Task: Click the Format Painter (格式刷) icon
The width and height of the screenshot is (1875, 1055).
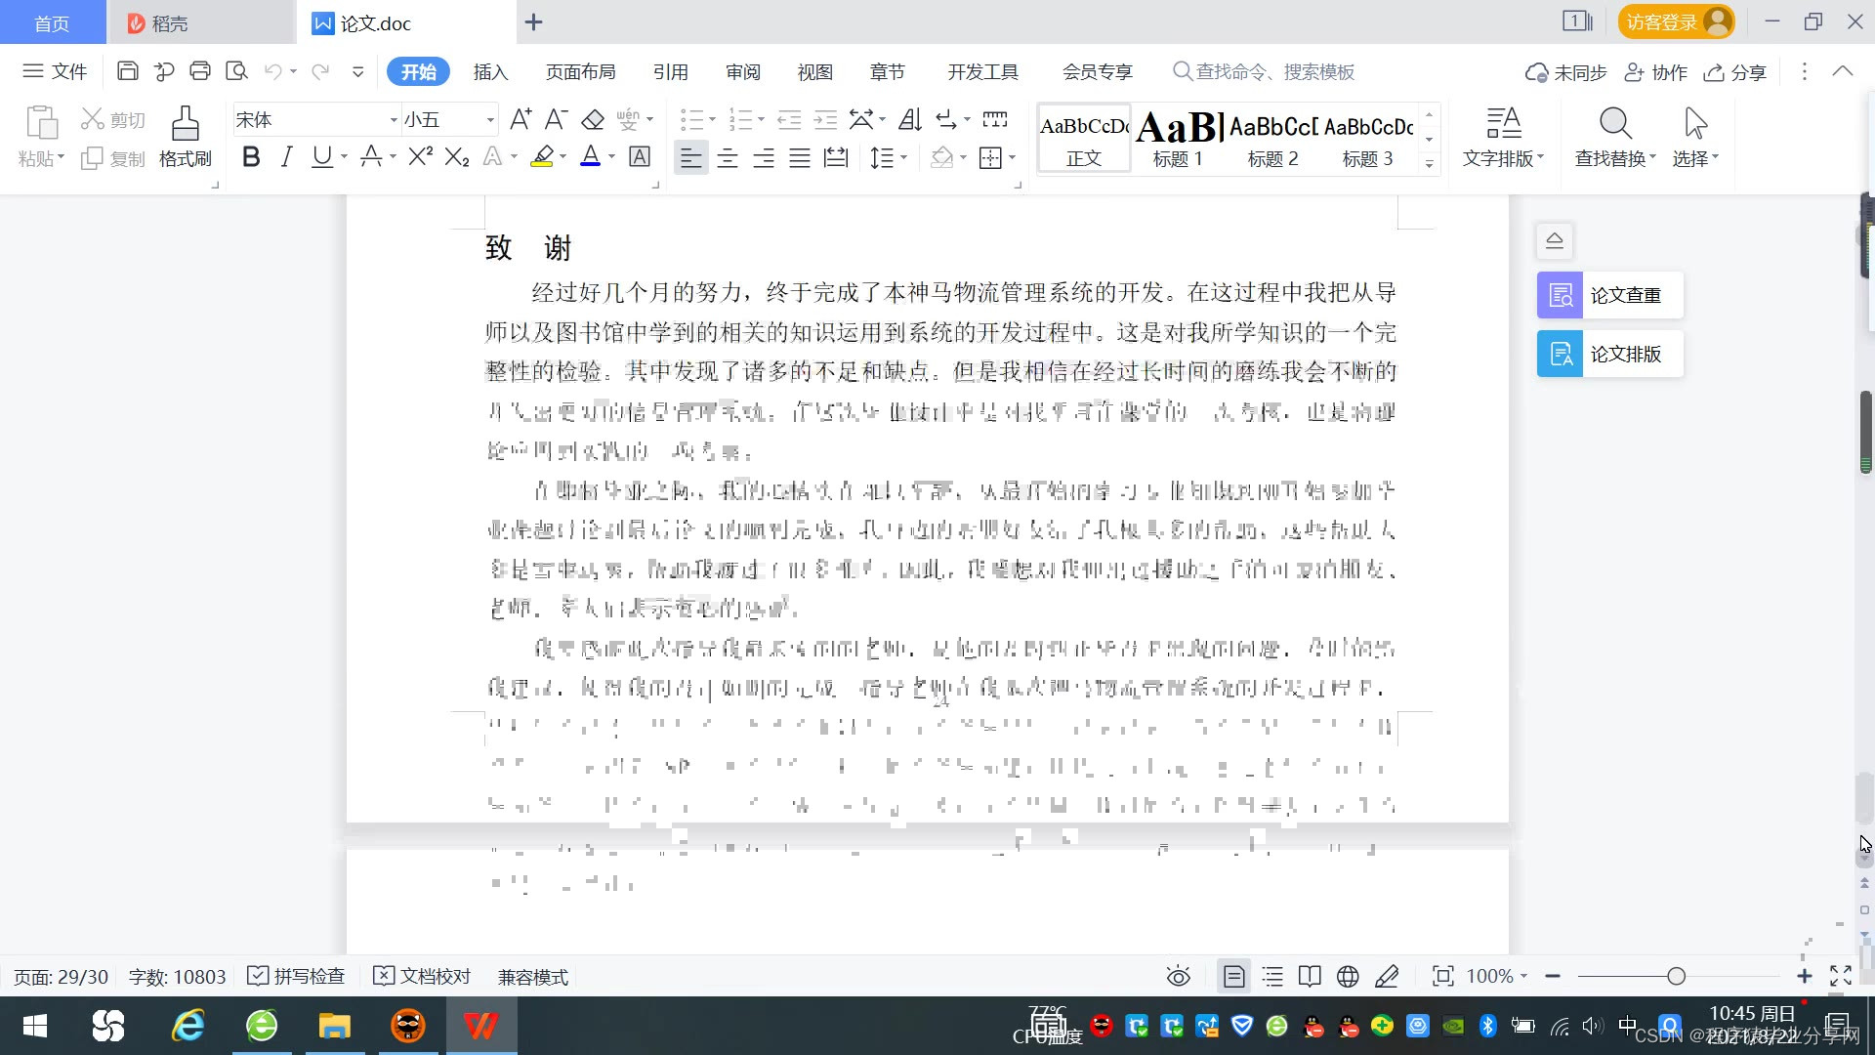Action: [x=185, y=137]
